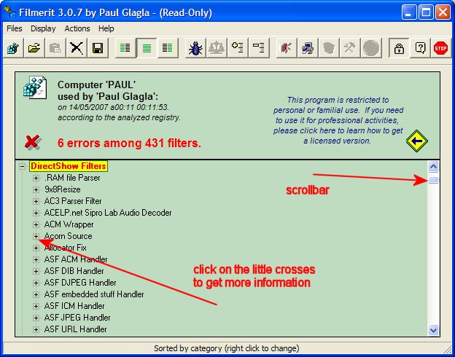Click the greyed-out round circle icon
The width and height of the screenshot is (455, 357).
[x=371, y=48]
